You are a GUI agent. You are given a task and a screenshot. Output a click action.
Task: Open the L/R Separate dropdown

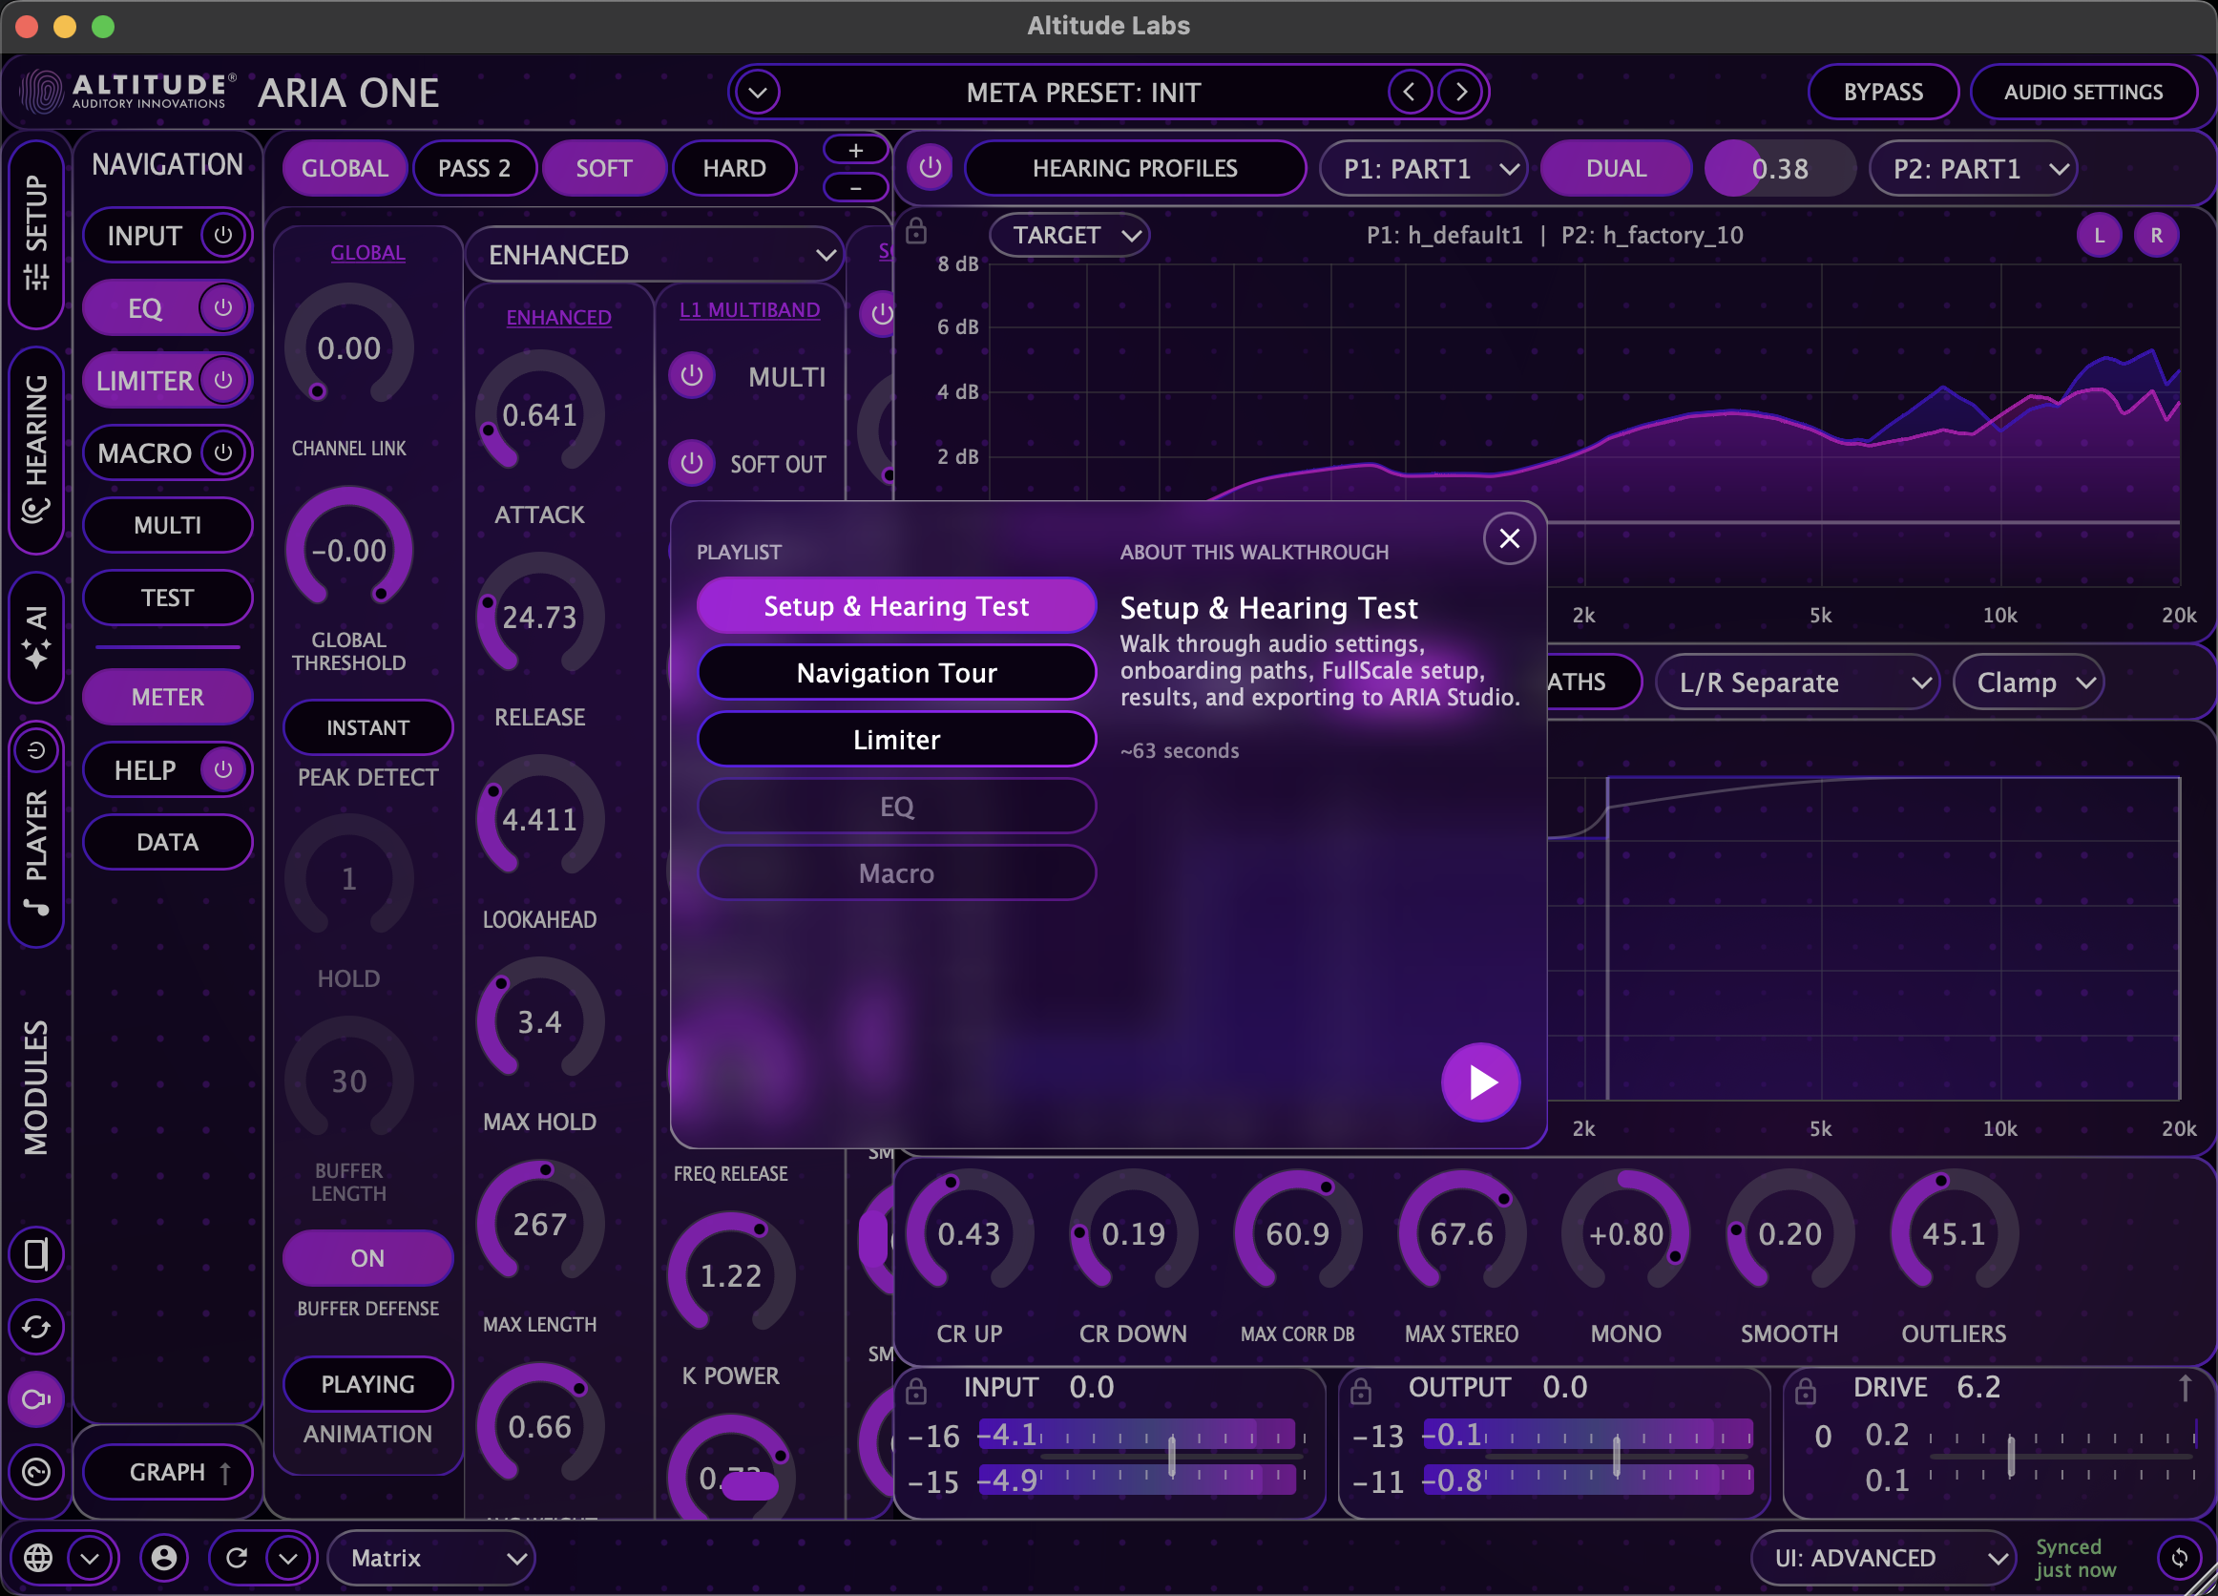pos(1796,682)
